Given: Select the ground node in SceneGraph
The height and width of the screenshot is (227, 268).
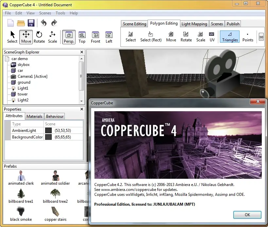Looking at the screenshot, I should coord(24,82).
